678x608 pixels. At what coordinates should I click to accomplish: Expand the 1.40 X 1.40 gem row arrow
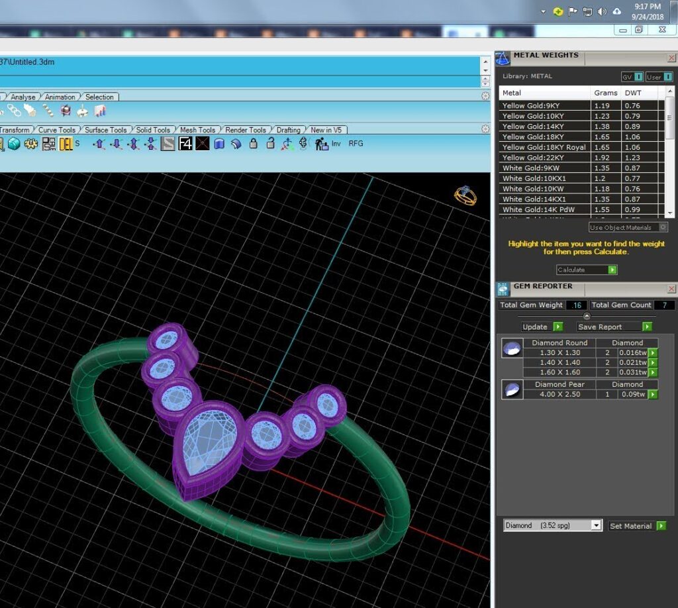tap(653, 363)
